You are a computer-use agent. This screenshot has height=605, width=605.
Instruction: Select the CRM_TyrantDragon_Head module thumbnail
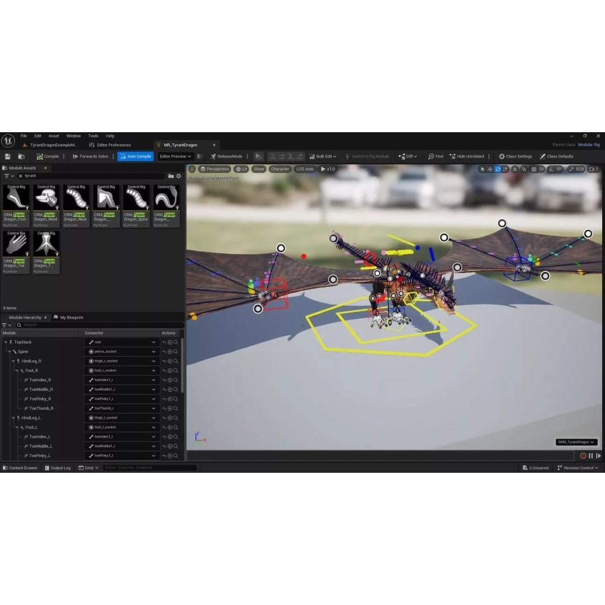pyautogui.click(x=46, y=206)
